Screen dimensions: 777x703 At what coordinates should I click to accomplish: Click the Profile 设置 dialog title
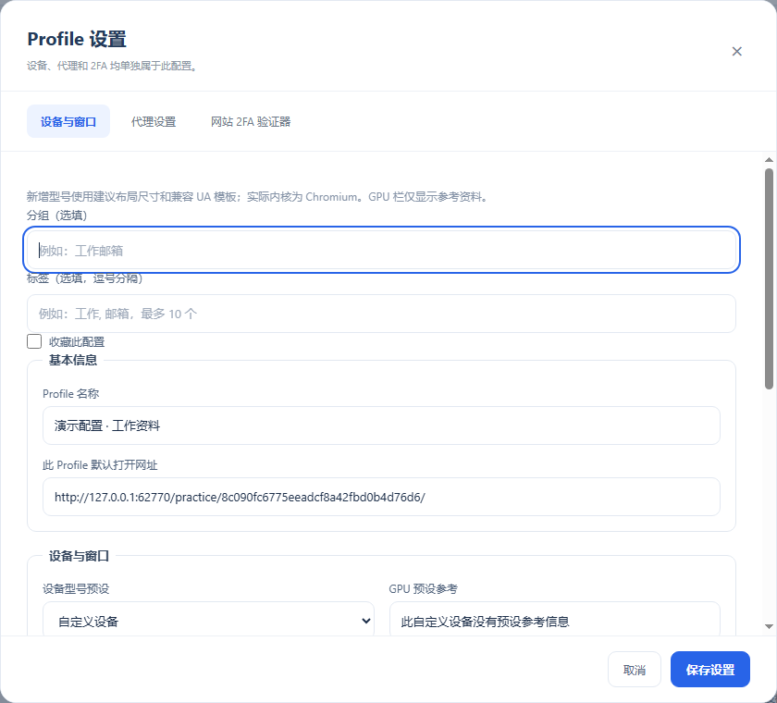point(77,39)
